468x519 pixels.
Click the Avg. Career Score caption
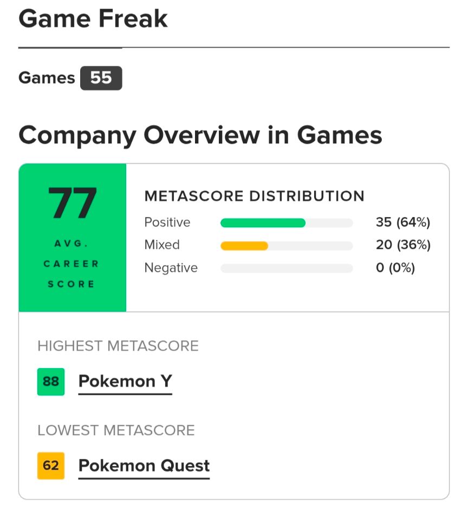71,264
